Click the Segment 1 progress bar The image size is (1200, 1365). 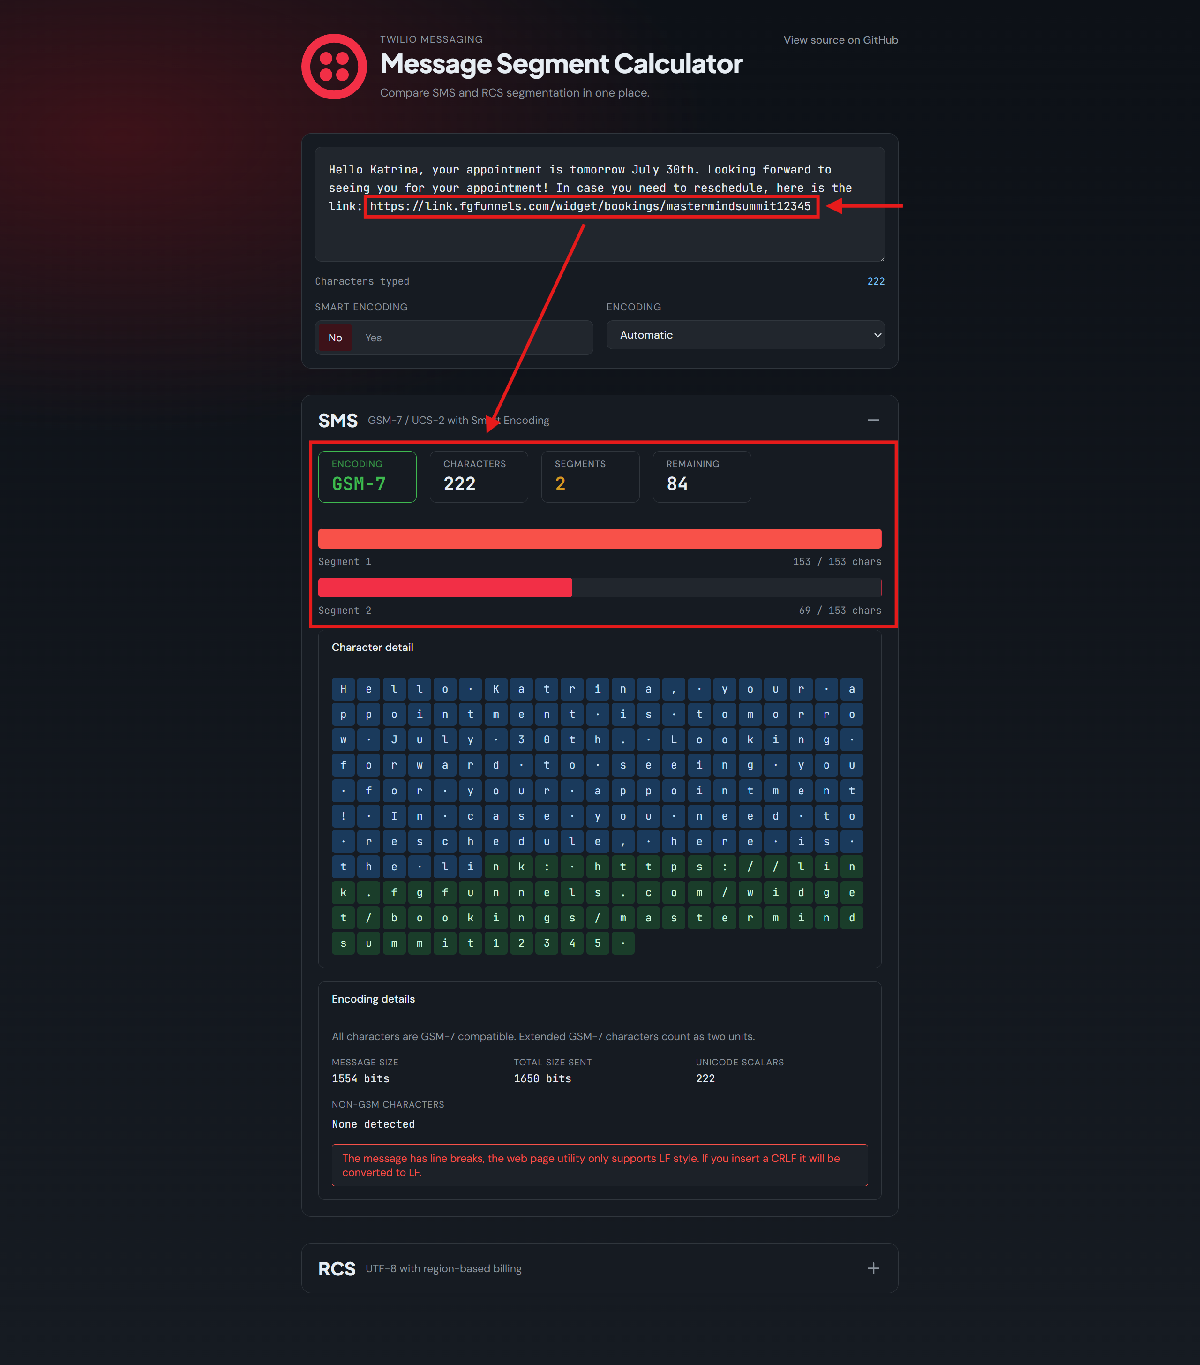(x=600, y=539)
